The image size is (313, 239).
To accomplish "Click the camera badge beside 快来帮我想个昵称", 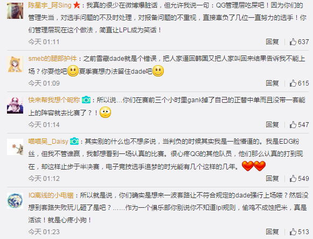I will (86, 100).
